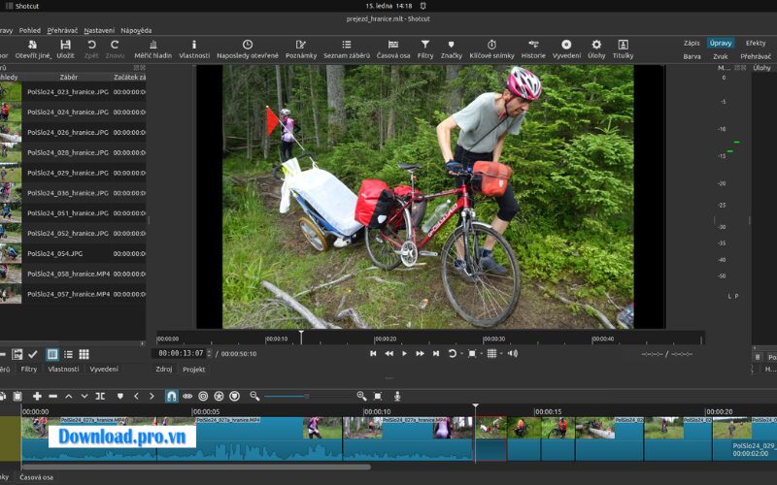Select PolSlo24_058_hranice.MP4 in playlist
This screenshot has height=485, width=777.
pyautogui.click(x=68, y=274)
